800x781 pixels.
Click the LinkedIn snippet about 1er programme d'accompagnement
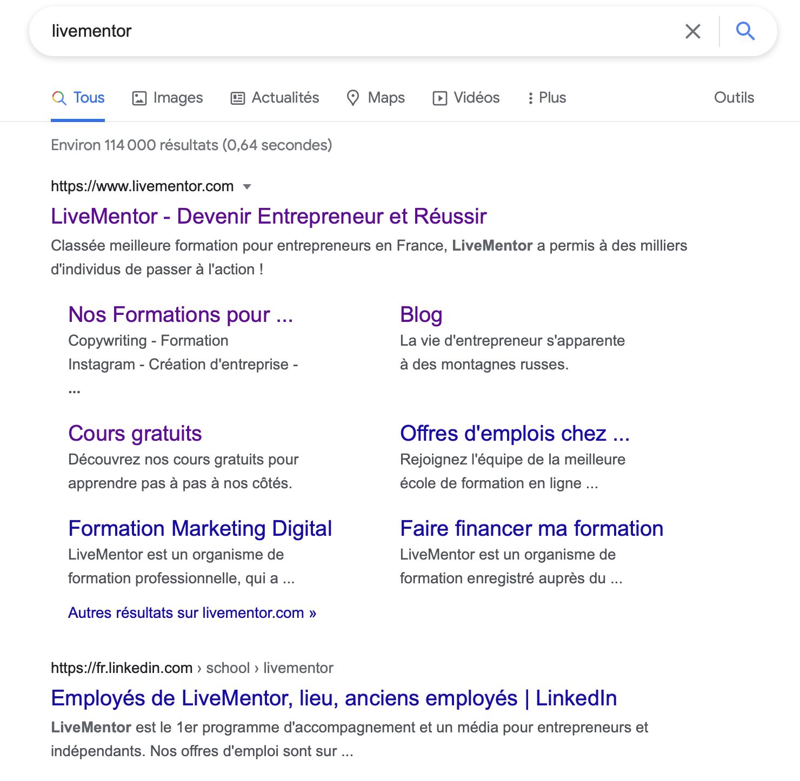[x=350, y=739]
